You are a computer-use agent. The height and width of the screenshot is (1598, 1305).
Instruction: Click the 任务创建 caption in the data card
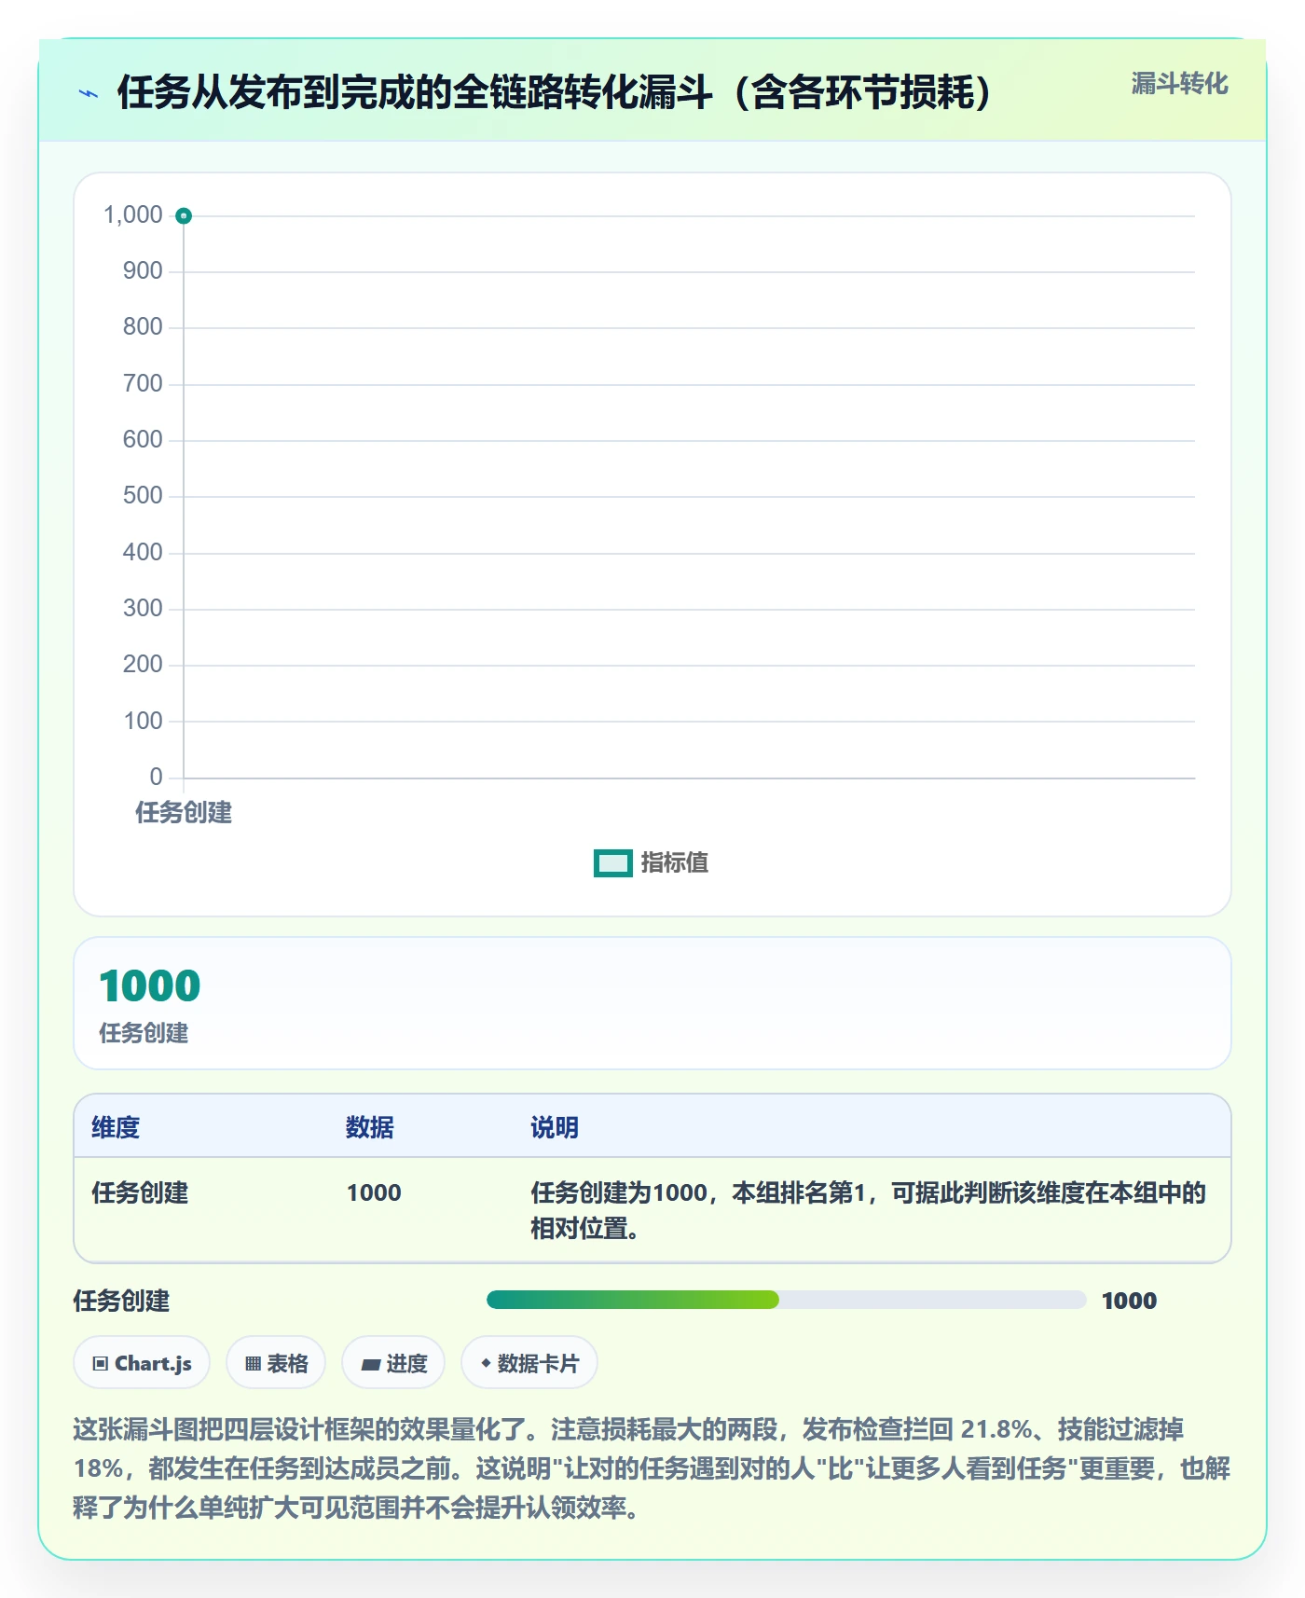tap(144, 1033)
